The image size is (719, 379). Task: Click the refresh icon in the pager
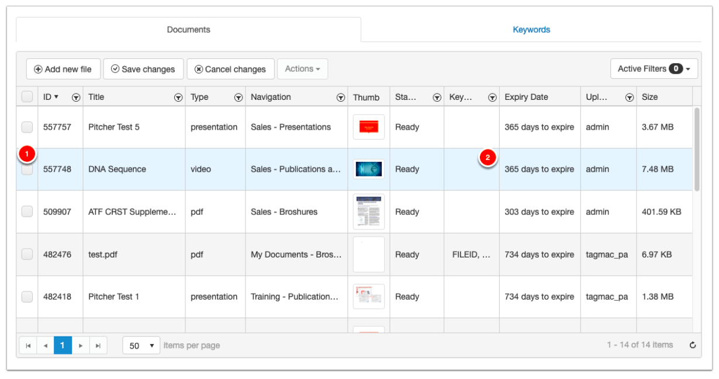point(693,345)
